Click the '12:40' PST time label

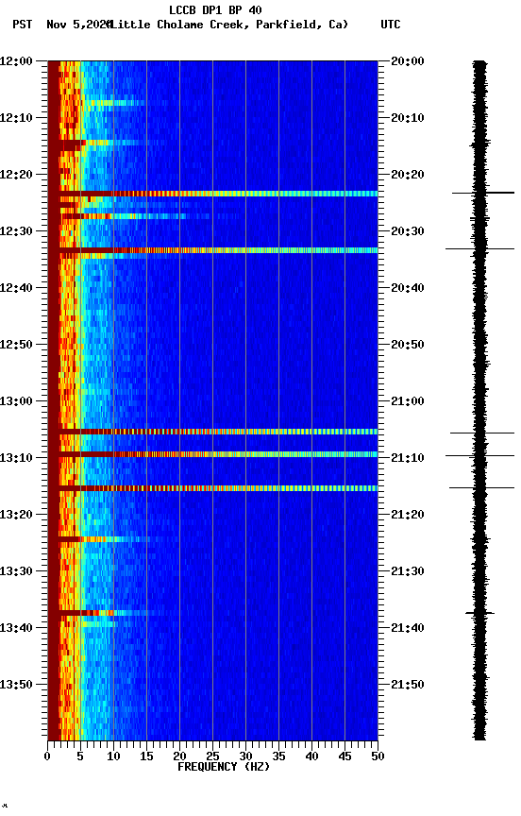point(16,288)
